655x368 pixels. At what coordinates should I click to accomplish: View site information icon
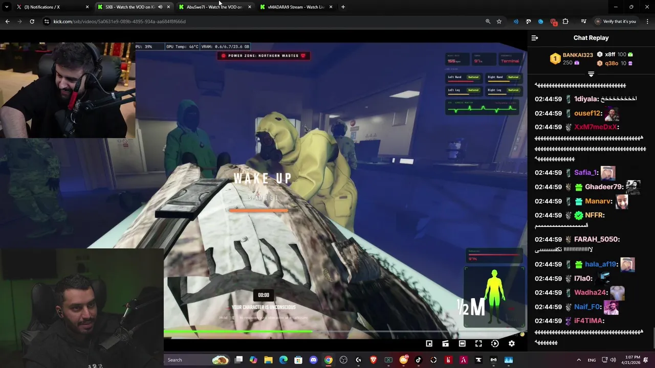(x=47, y=21)
